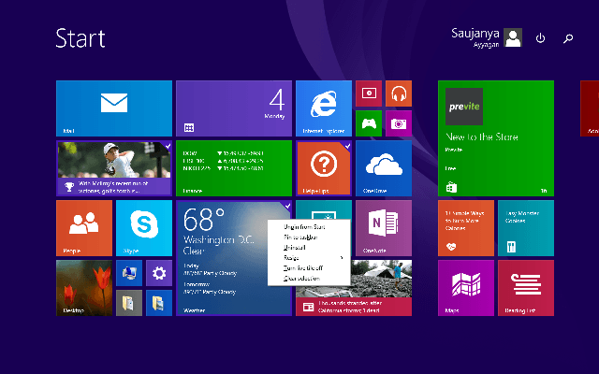
Task: Click the search magnifier icon
Action: pos(568,38)
